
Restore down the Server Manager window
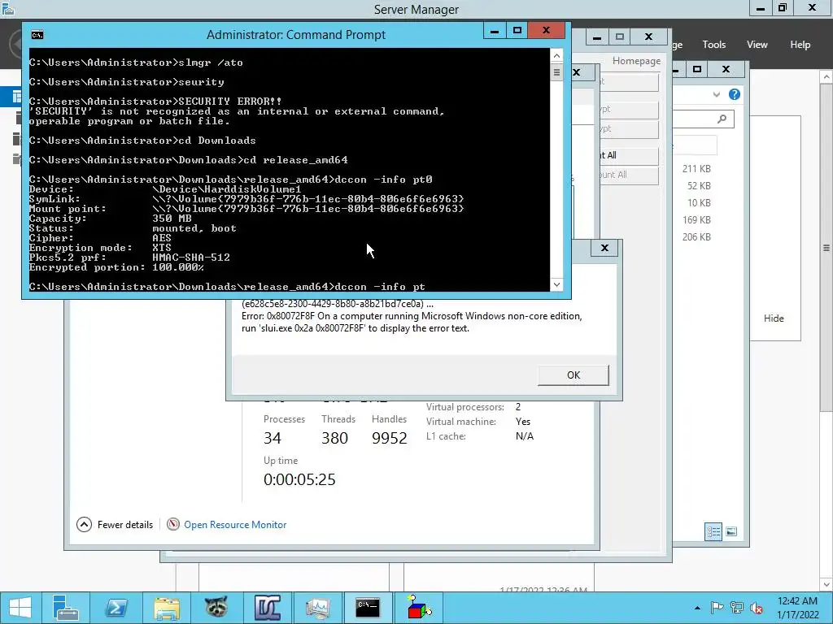783,8
